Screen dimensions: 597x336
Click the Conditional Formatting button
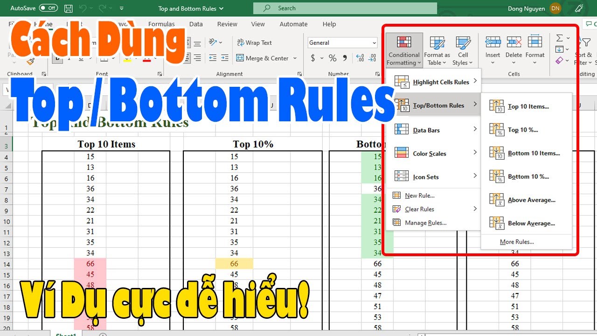coord(404,50)
